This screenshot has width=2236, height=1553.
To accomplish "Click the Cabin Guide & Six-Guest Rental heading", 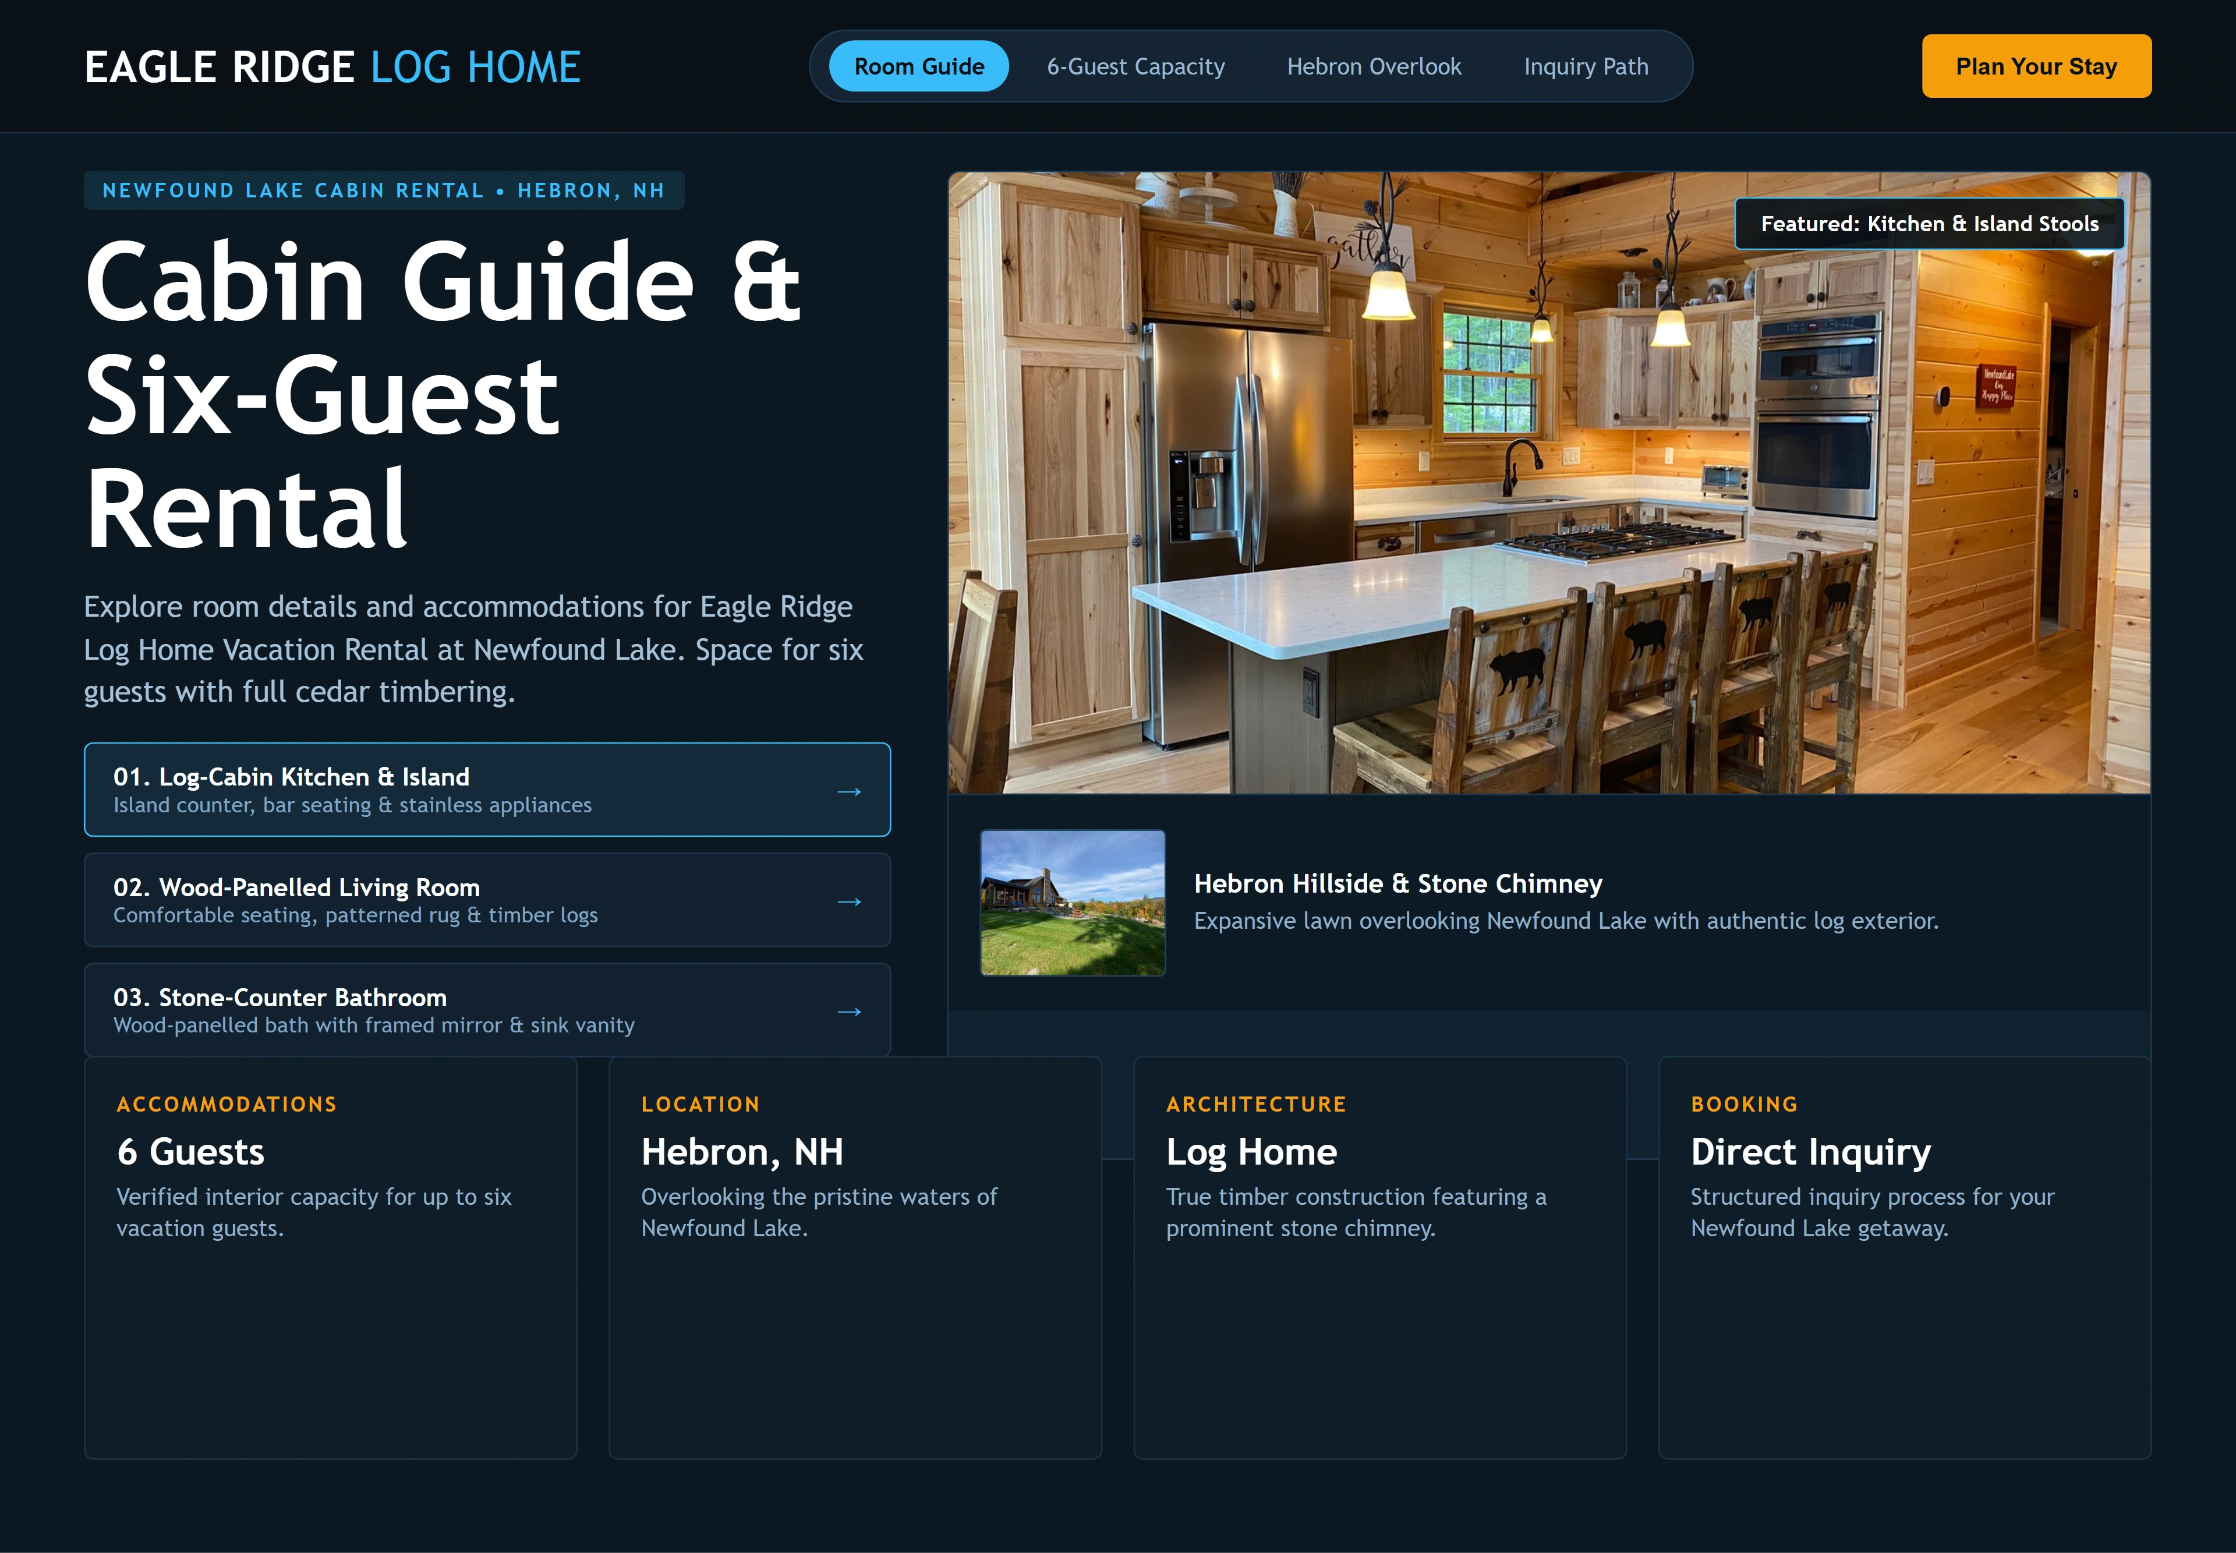I will coord(443,394).
